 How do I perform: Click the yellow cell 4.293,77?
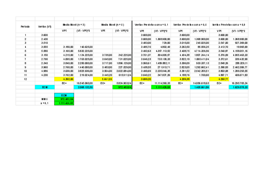219,79
